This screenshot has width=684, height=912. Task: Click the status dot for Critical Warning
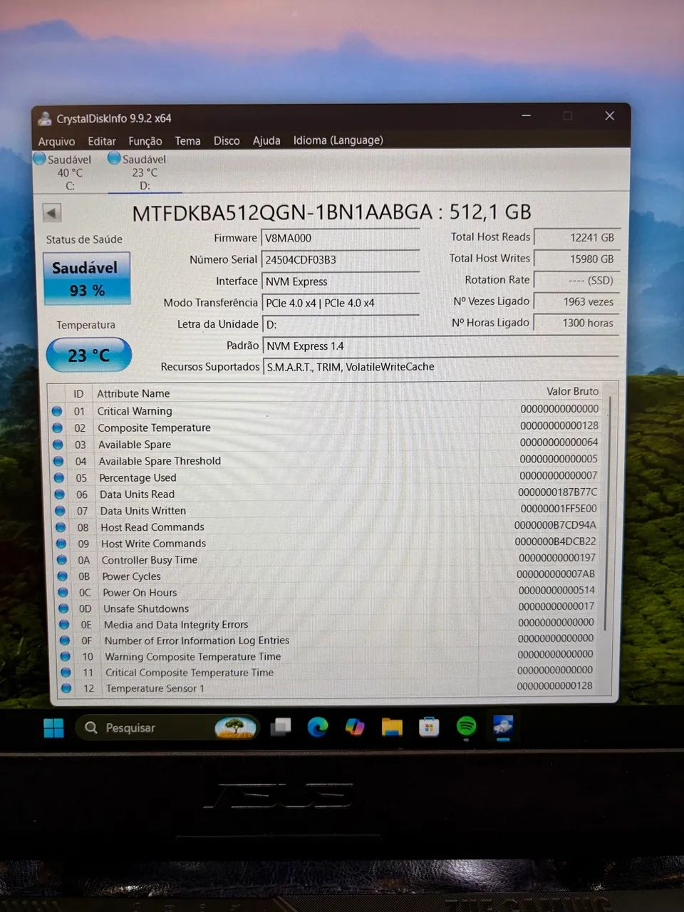pyautogui.click(x=57, y=411)
